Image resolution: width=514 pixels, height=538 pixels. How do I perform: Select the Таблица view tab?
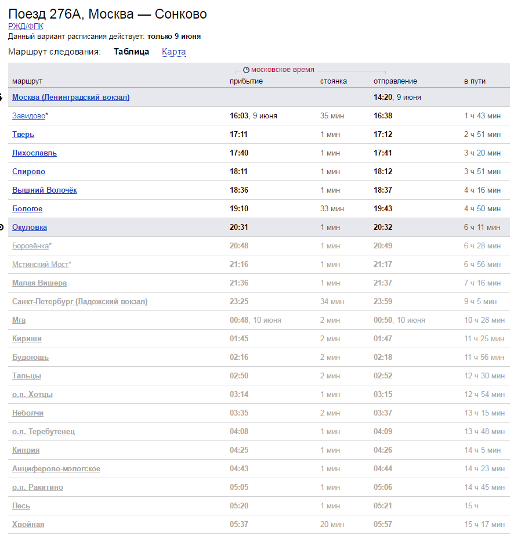(131, 52)
